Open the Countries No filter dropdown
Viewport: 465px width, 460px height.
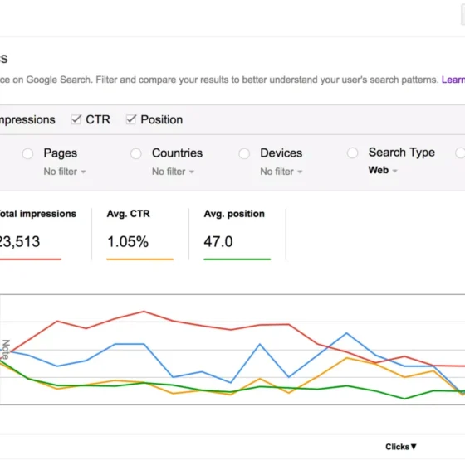pos(173,172)
